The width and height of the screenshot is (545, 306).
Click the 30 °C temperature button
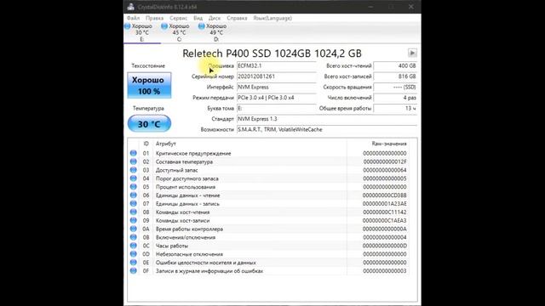pos(149,124)
